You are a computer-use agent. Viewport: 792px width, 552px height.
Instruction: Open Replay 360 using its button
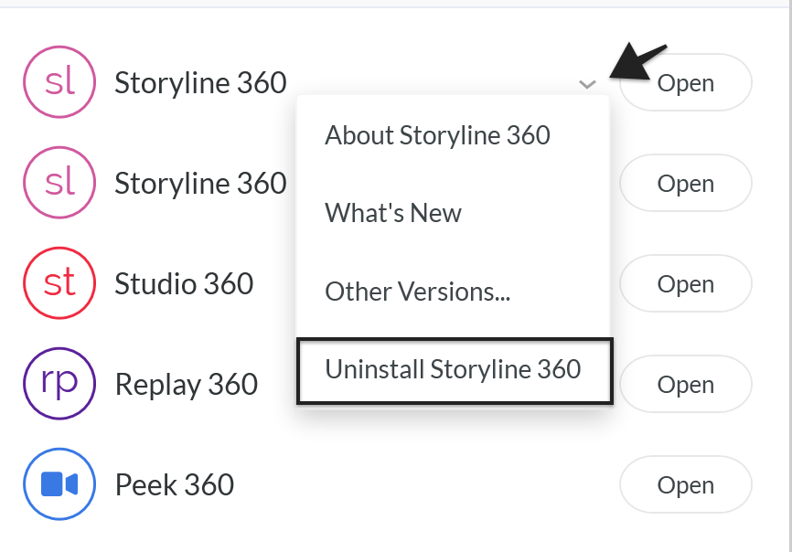pos(686,384)
